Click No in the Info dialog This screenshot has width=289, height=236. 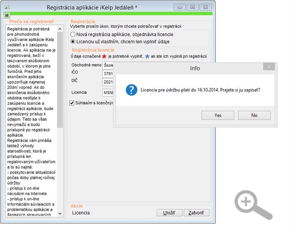click(x=254, y=116)
